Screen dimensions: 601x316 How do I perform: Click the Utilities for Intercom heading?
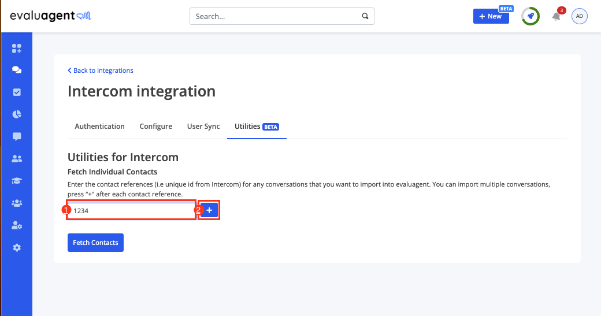123,157
